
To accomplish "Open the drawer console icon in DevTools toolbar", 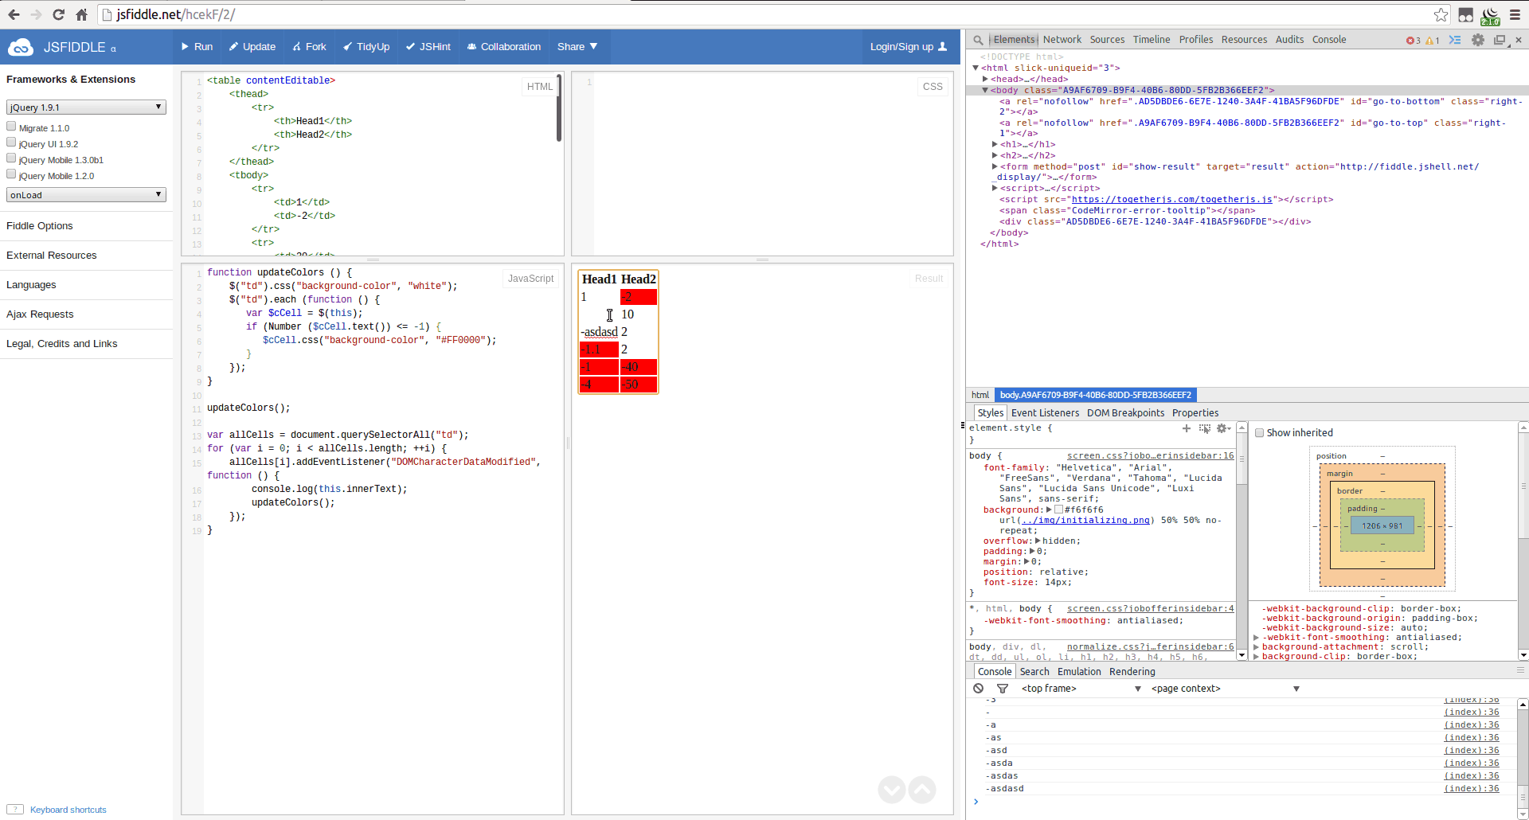I will tap(1457, 40).
